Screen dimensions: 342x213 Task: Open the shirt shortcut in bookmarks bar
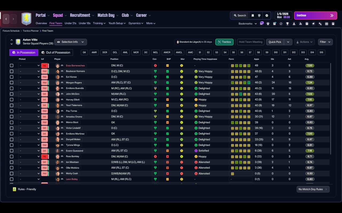(x=268, y=24)
